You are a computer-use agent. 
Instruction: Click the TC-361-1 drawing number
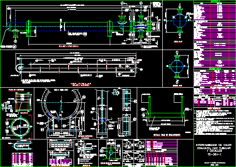215,154
